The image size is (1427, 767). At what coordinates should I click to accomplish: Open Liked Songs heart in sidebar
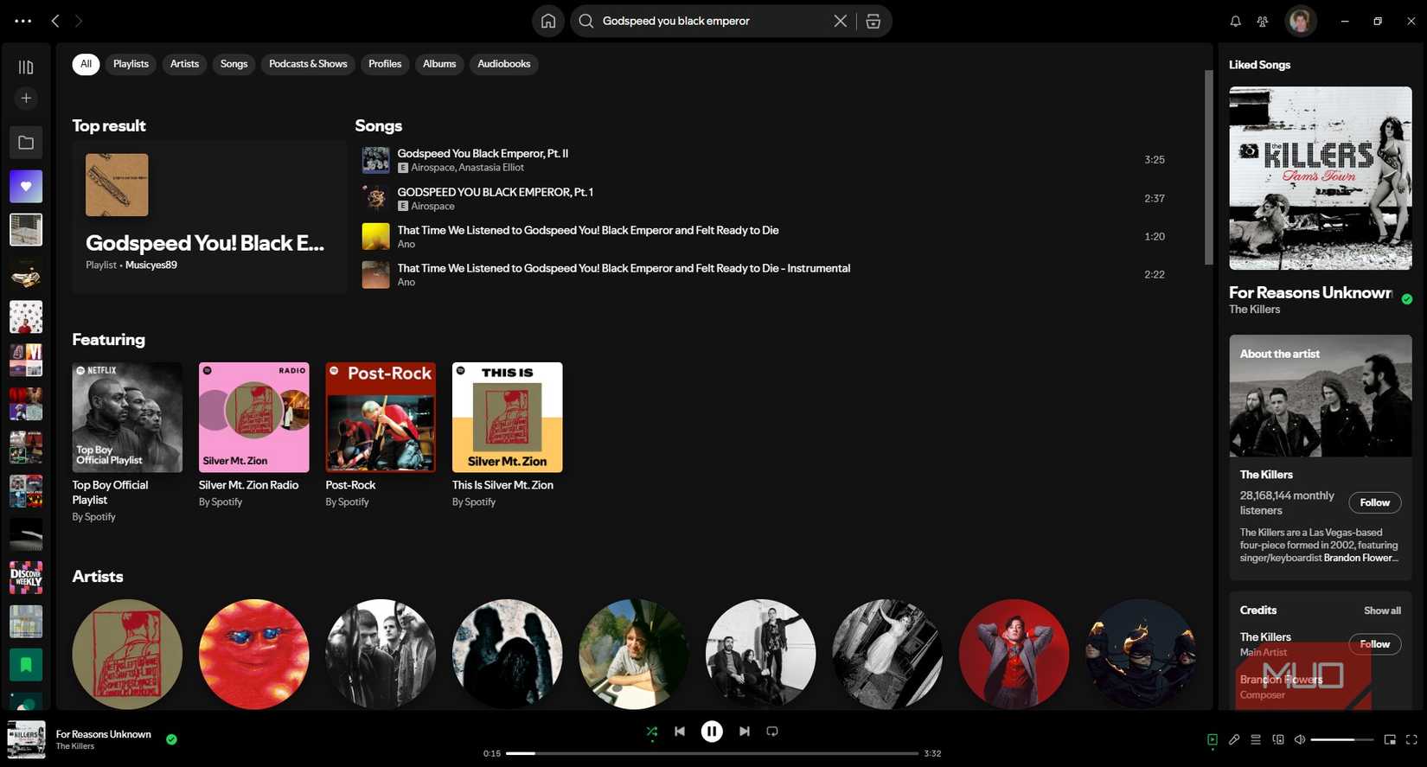[x=26, y=186]
